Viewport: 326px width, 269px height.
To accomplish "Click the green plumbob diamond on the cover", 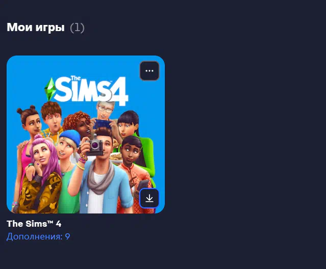I will pos(50,89).
